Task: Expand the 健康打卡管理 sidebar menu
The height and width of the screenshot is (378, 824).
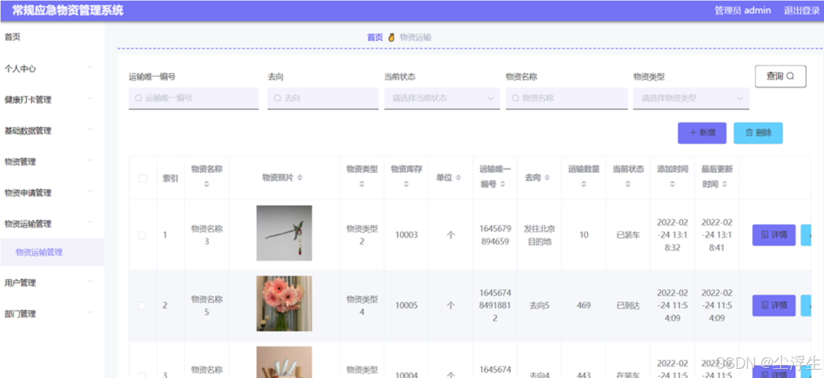Action: [x=52, y=100]
